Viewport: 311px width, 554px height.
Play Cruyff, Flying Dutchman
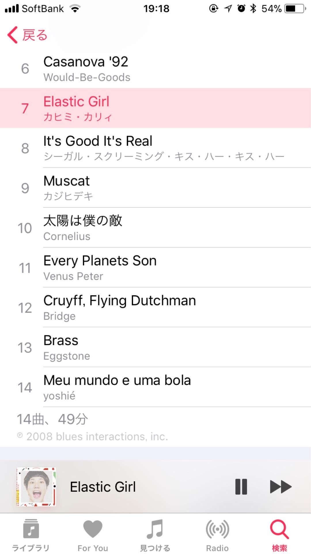pyautogui.click(x=155, y=307)
